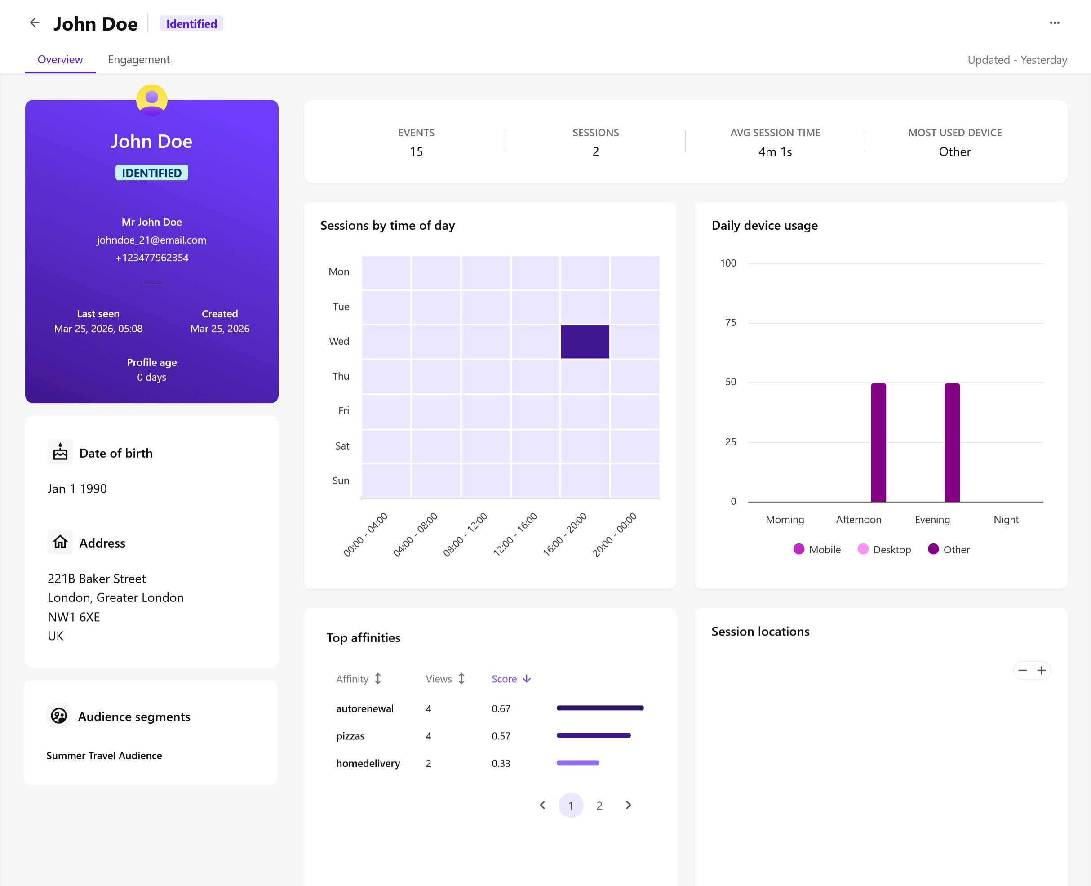Click the Address house icon
The height and width of the screenshot is (886, 1091).
(60, 542)
